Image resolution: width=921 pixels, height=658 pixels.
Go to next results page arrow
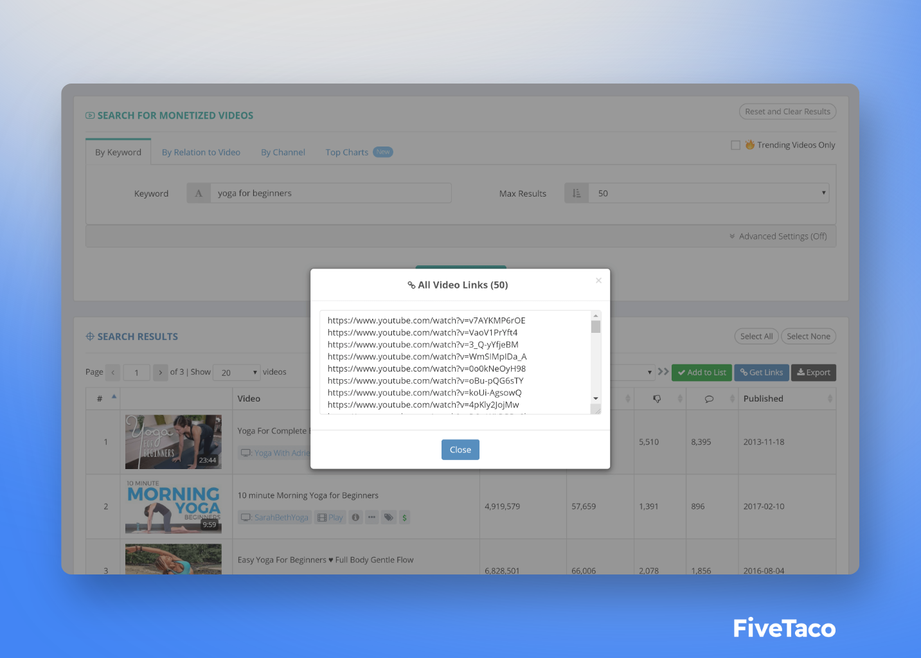click(x=160, y=373)
